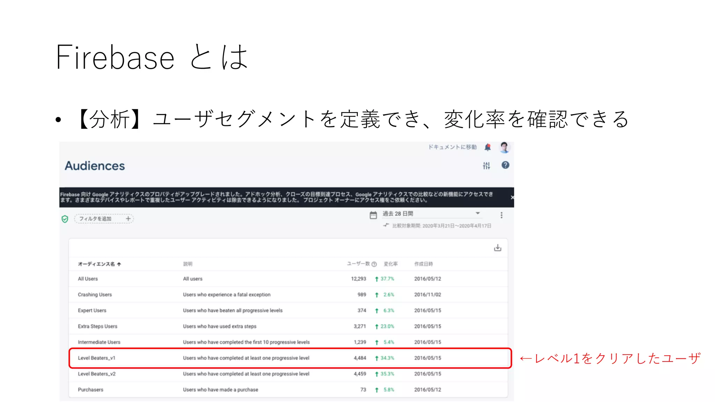Click the Audiences page title

(95, 166)
